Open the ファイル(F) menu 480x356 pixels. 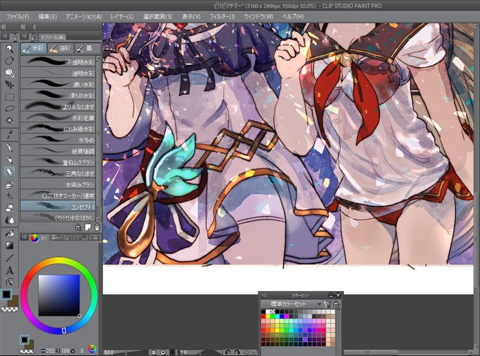(18, 16)
